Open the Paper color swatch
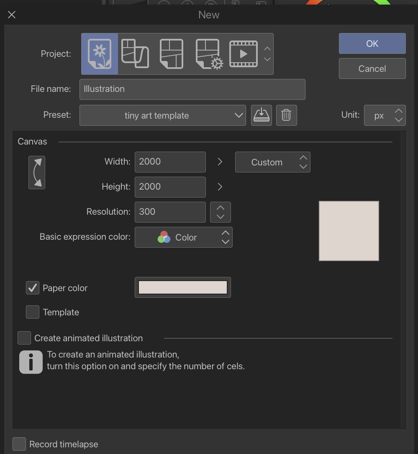 pyautogui.click(x=183, y=287)
